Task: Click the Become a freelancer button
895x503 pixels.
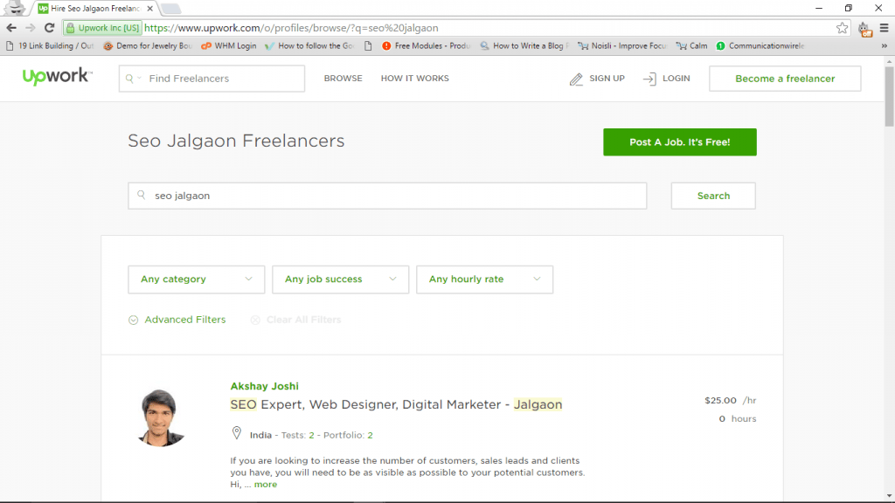Action: (x=784, y=78)
